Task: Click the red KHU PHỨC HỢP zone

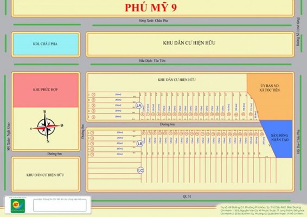Action: coord(46,90)
